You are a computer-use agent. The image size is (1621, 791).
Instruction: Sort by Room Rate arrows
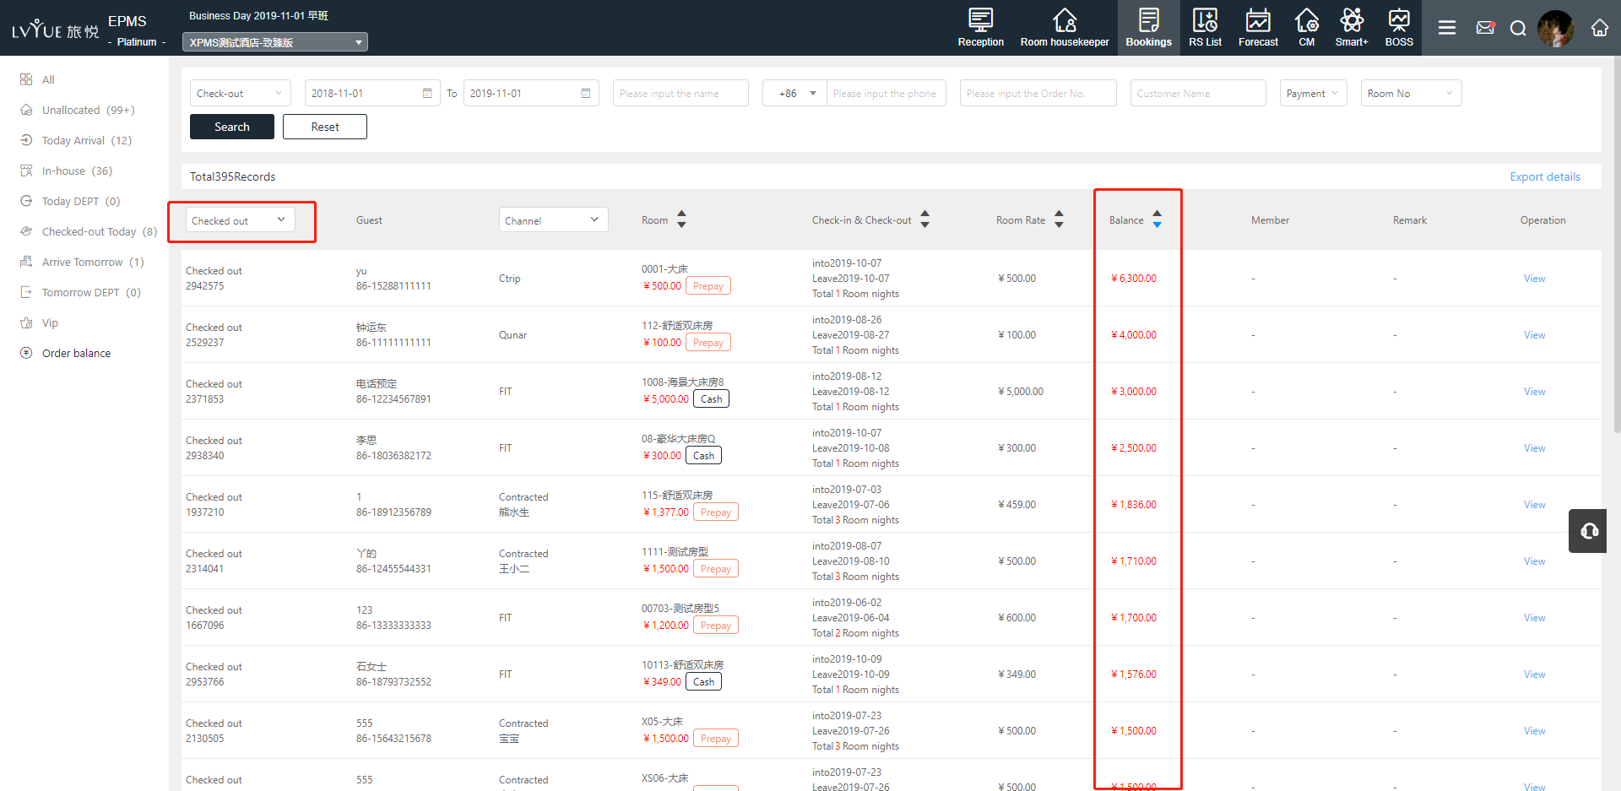pos(1059,219)
